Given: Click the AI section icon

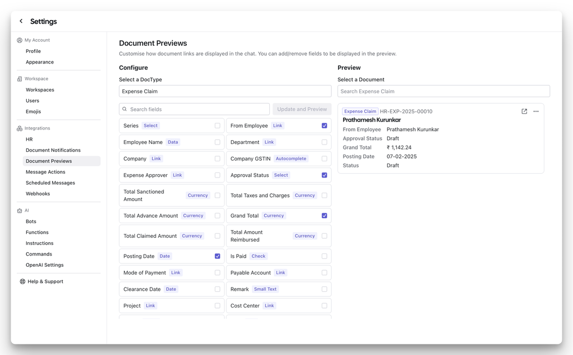Looking at the screenshot, I should [x=18, y=210].
